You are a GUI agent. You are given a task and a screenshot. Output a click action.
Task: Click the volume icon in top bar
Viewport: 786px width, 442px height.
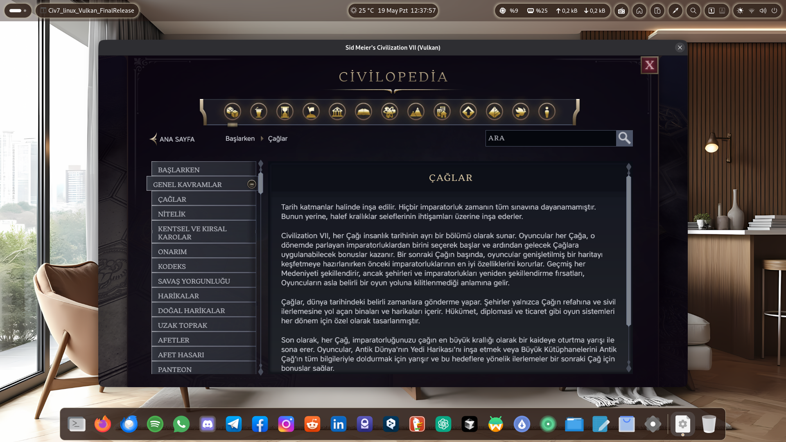click(763, 11)
